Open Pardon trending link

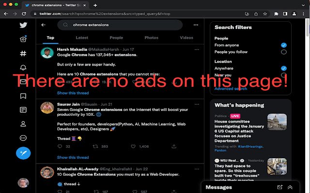click(x=220, y=150)
